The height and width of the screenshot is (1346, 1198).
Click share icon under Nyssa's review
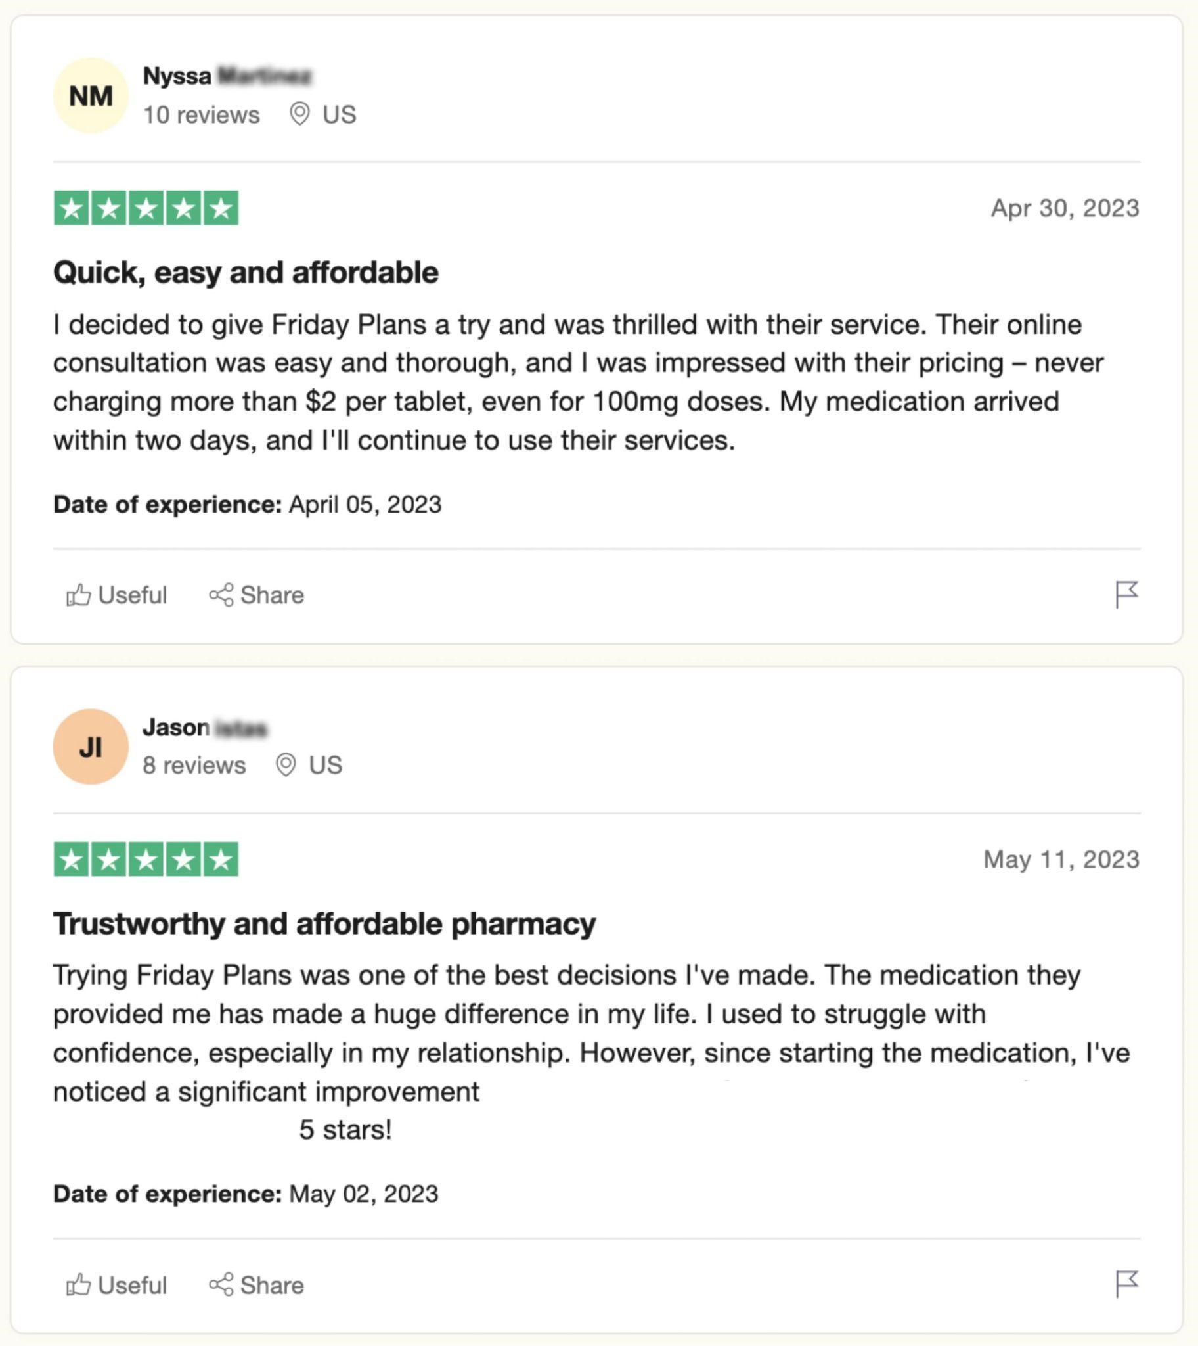(221, 595)
